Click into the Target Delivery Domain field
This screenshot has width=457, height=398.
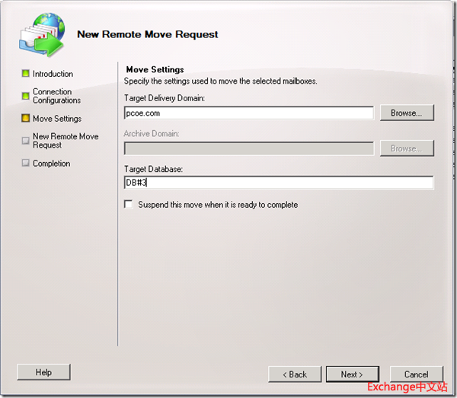coord(248,113)
